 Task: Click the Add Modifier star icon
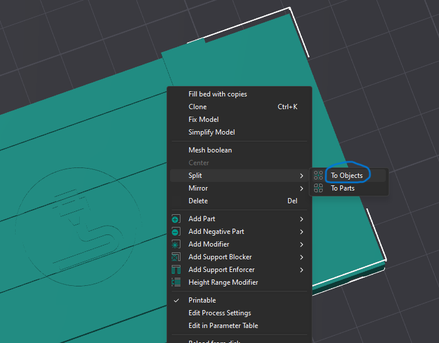pos(176,244)
